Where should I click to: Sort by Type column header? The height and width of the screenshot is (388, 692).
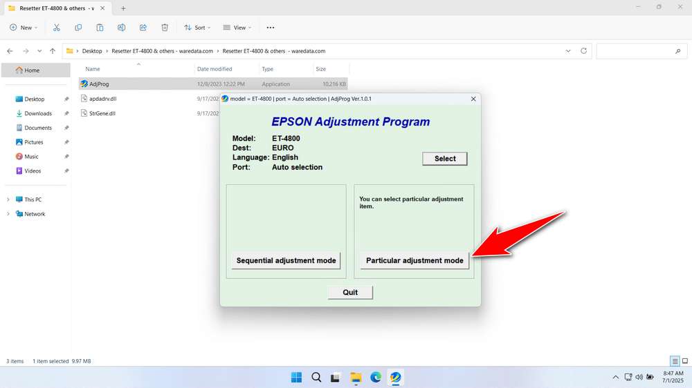pos(267,69)
